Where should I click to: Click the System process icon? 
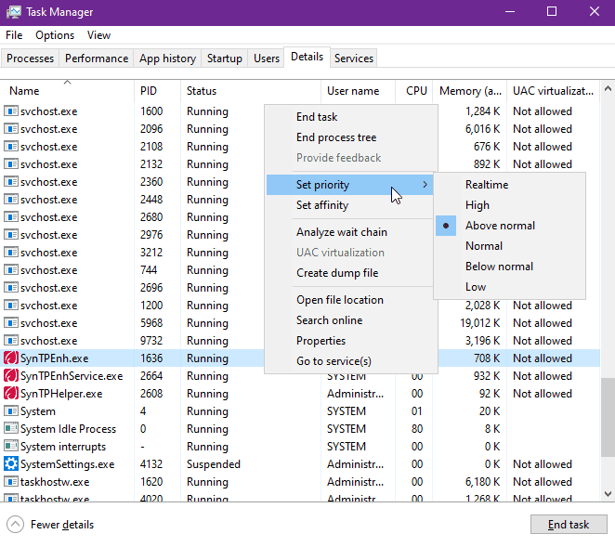point(11,410)
